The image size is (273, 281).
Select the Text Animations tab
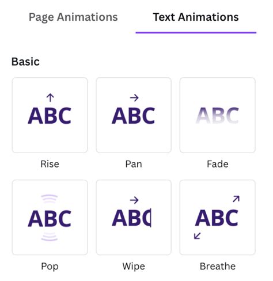[196, 17]
